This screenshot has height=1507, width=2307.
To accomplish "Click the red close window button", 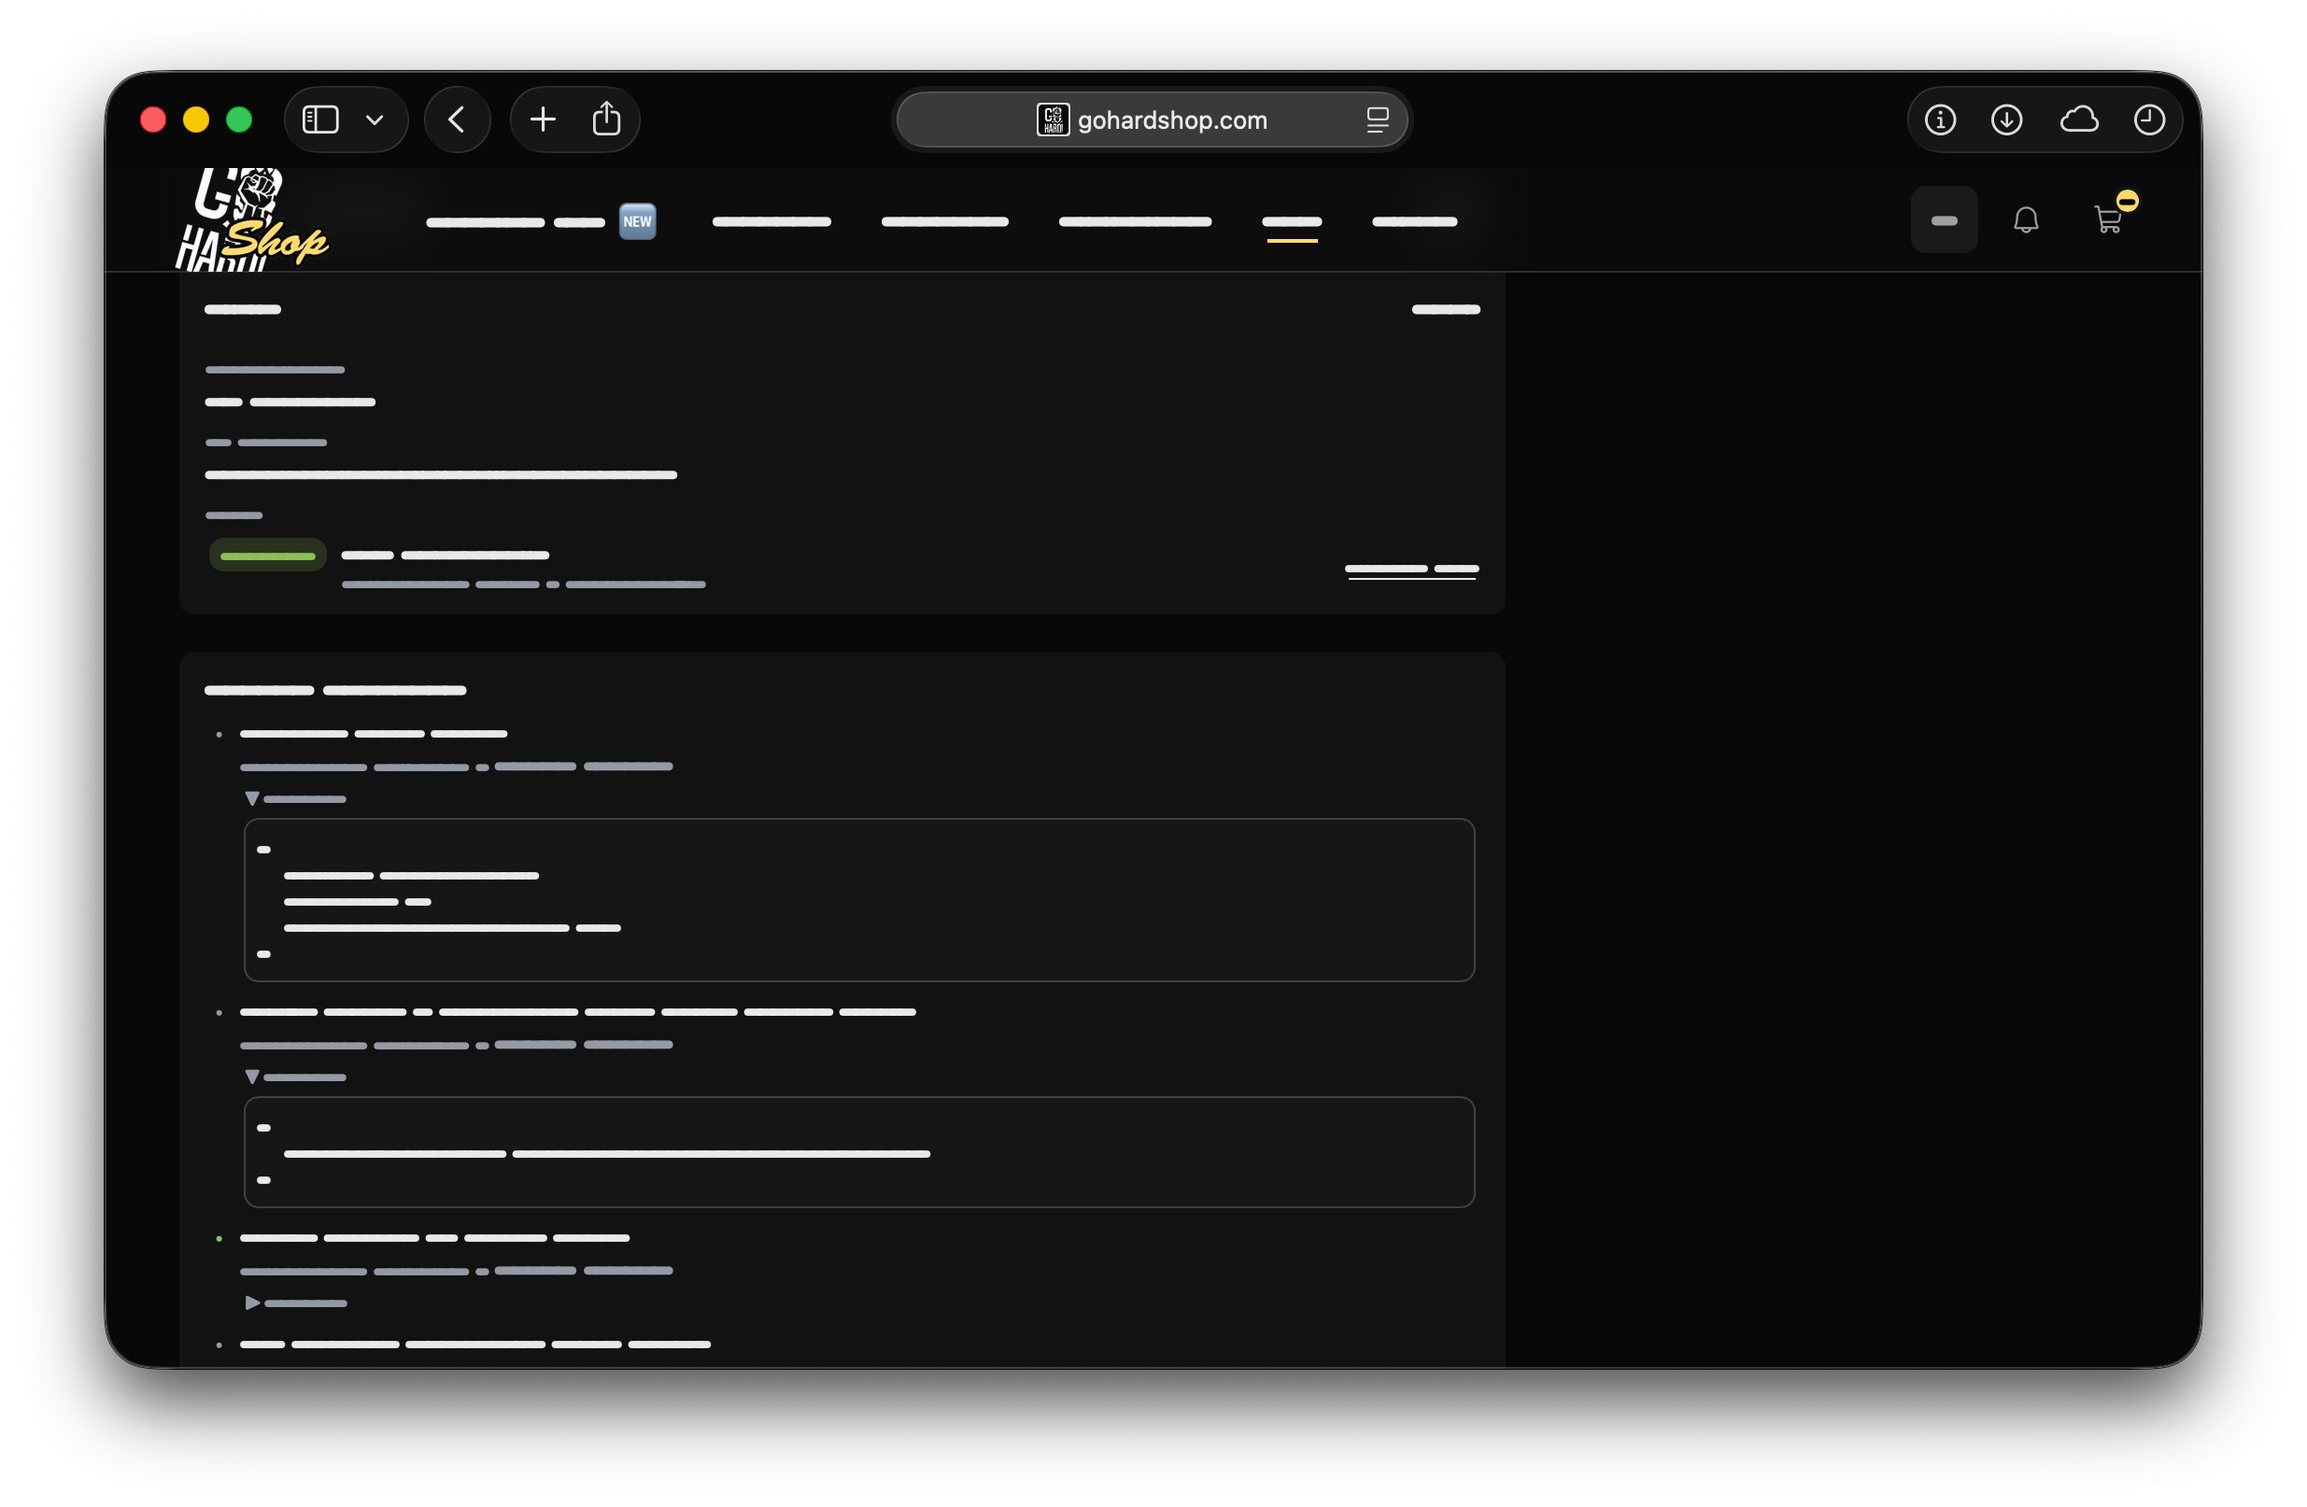I will [153, 120].
